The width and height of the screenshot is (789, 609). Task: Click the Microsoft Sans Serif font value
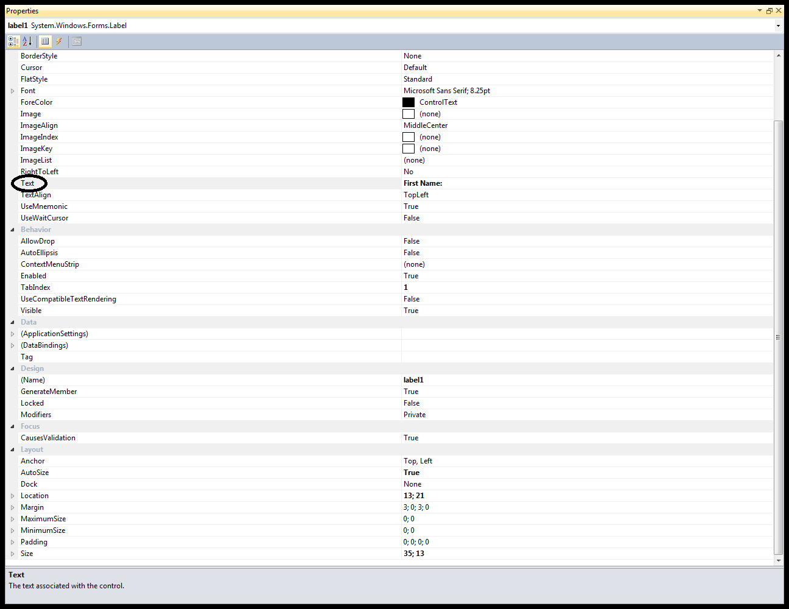(447, 91)
